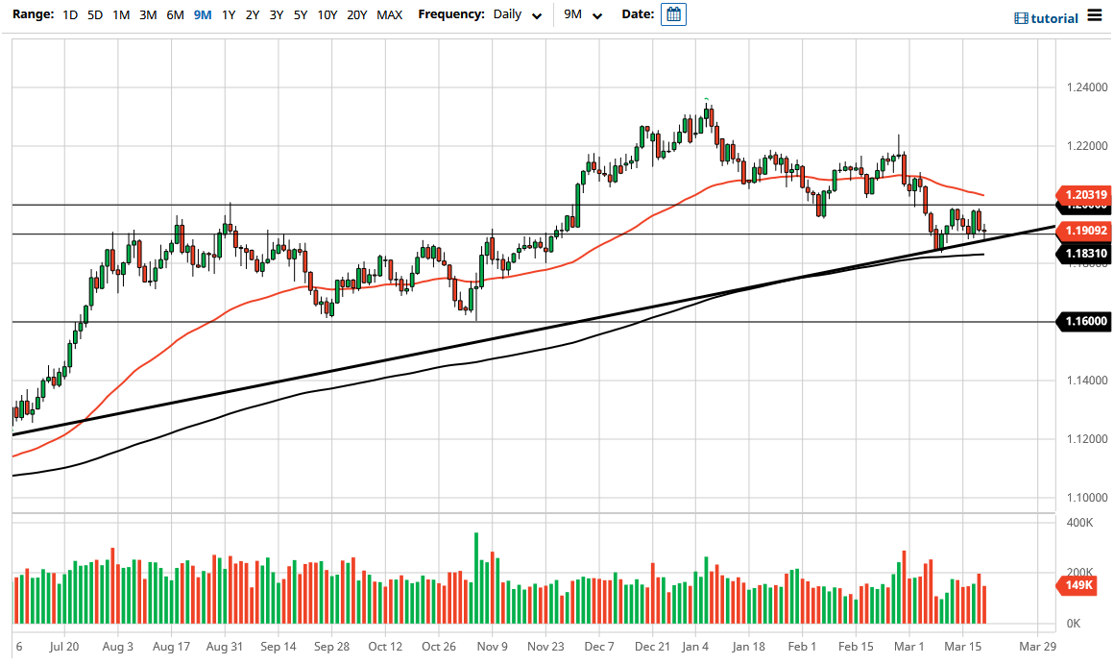Click the Nov 23 date label
The image size is (1114, 664).
[545, 647]
